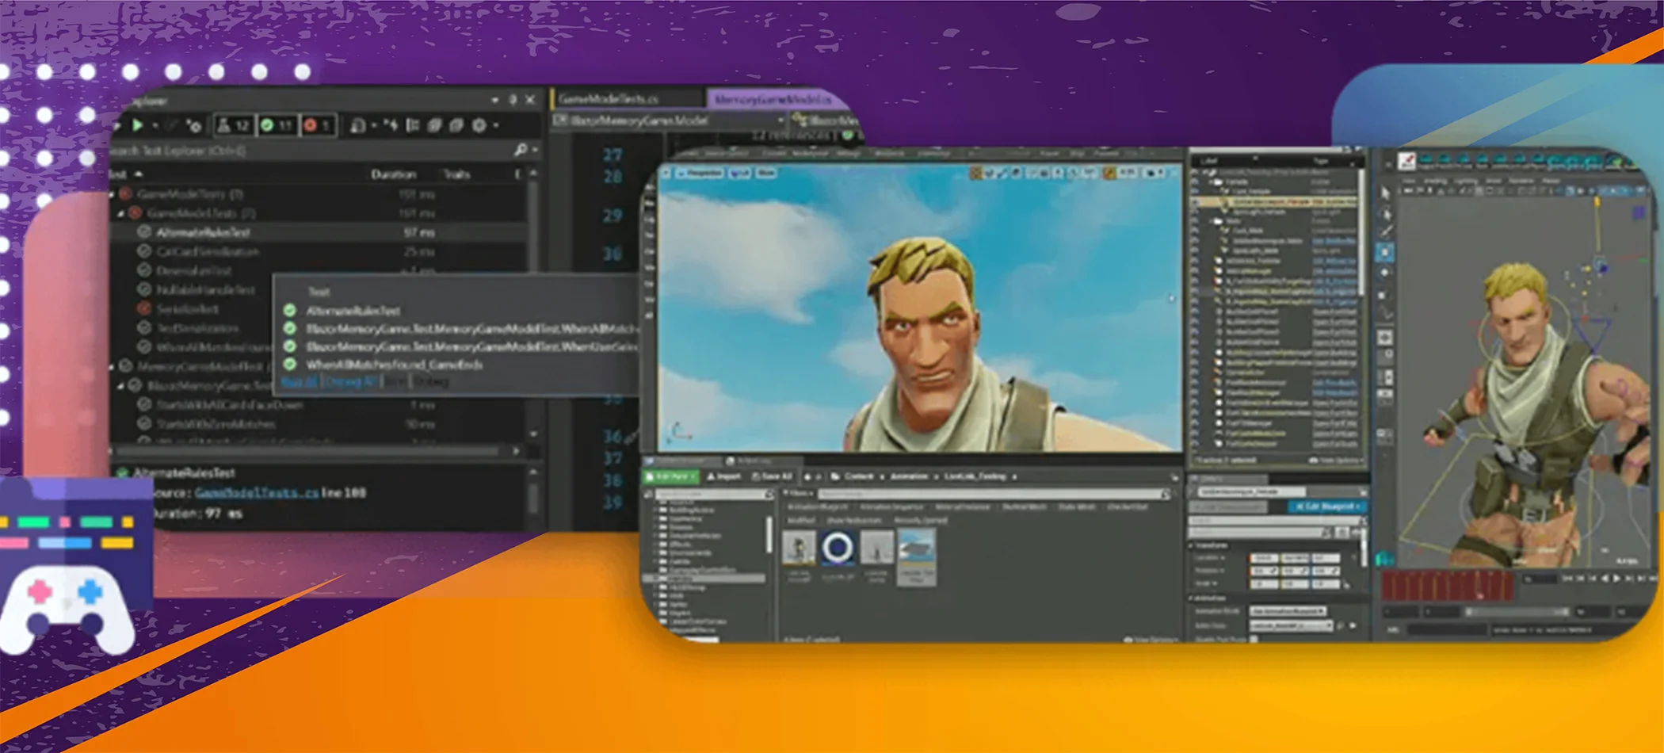Click the red Maya animation timeline
The image size is (1664, 753).
click(1447, 586)
